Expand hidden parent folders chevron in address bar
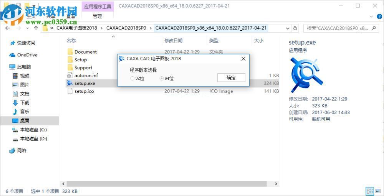This screenshot has height=196, width=384. click(52, 28)
